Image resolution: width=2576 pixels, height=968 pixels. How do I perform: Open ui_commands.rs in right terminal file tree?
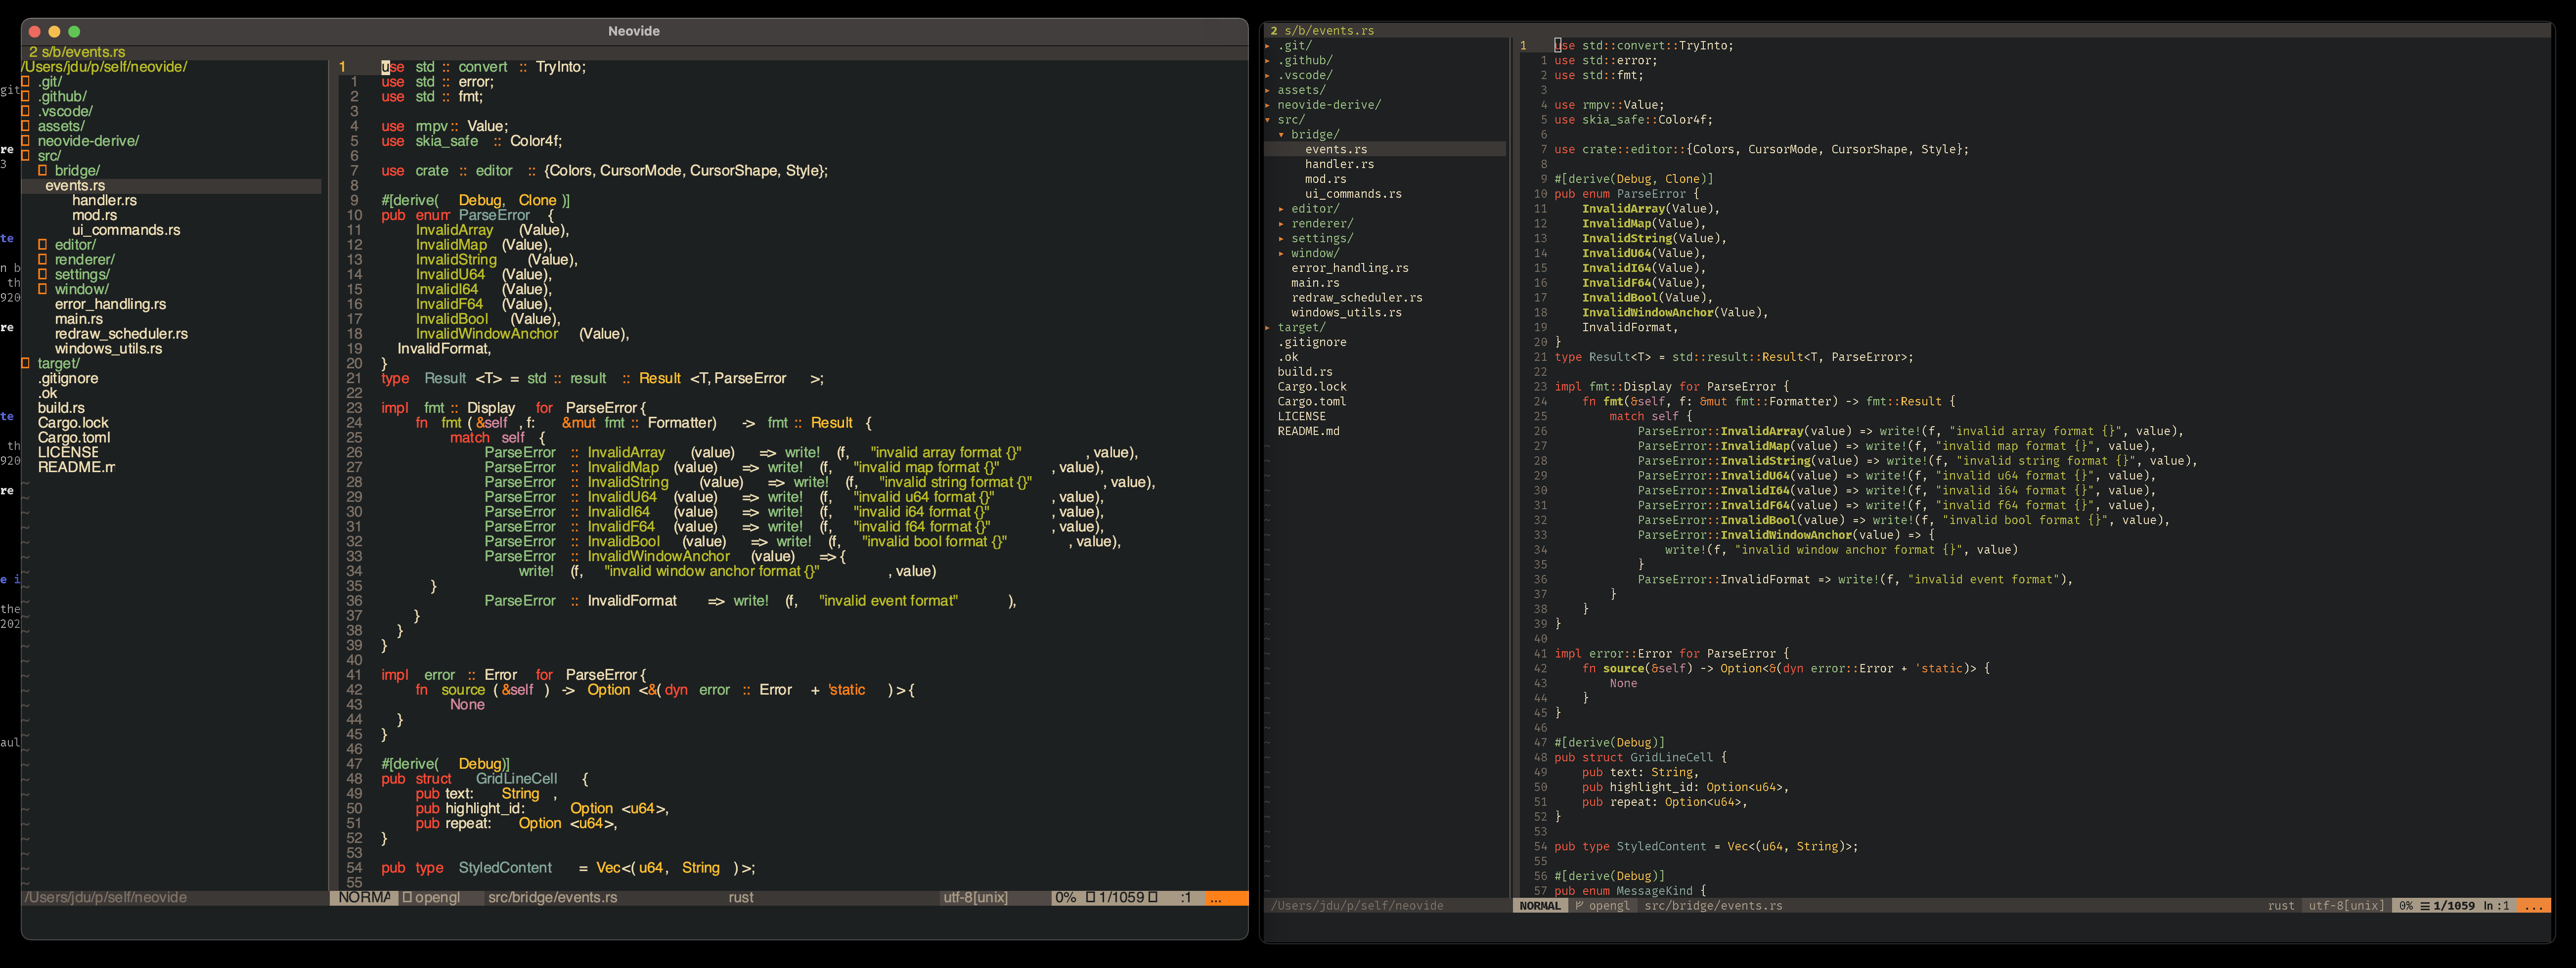[x=1353, y=194]
